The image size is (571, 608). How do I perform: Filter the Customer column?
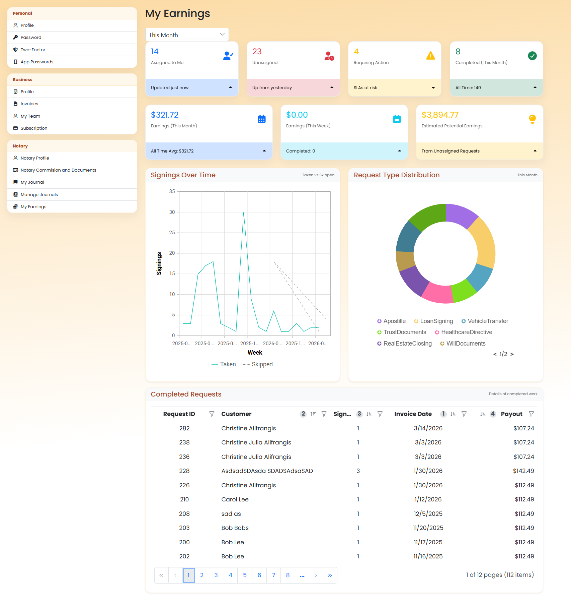324,414
